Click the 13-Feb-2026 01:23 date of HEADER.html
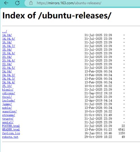This screenshot has height=152, width=140. pos(98,130)
